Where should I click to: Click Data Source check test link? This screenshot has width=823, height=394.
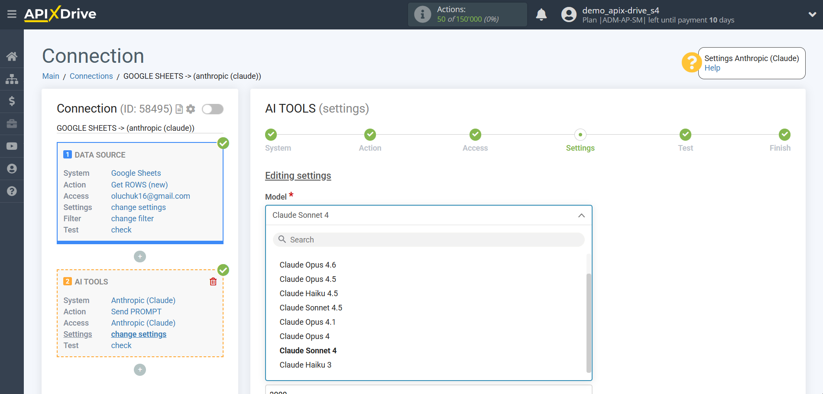[121, 230]
